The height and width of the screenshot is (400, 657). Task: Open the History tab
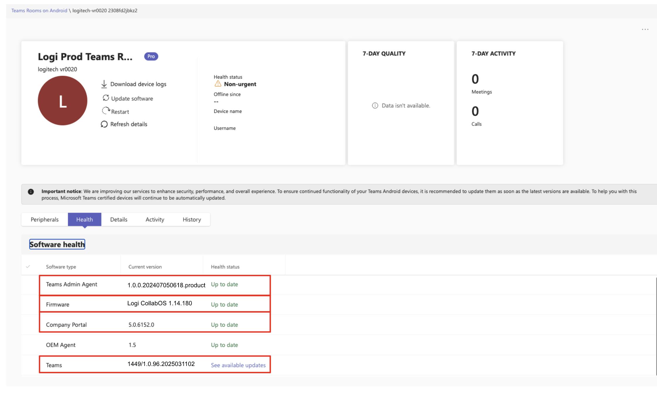pyautogui.click(x=192, y=219)
